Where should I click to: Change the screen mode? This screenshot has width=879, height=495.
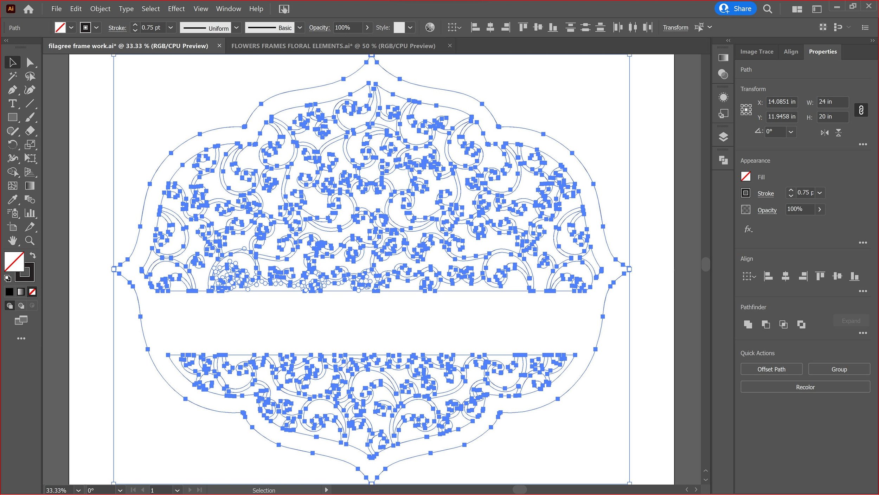click(21, 320)
